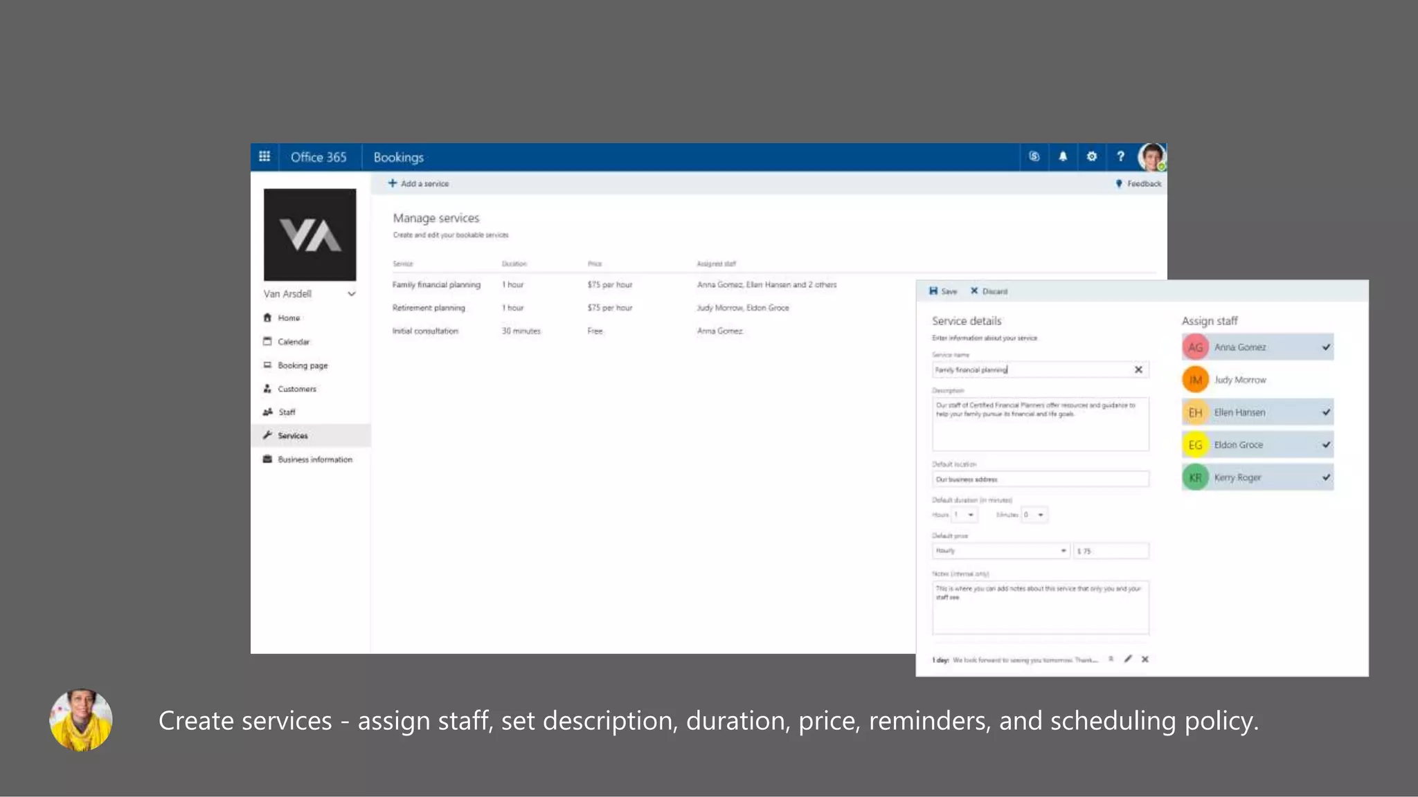1418x797 pixels.
Task: Click Add a service
Action: [418, 184]
